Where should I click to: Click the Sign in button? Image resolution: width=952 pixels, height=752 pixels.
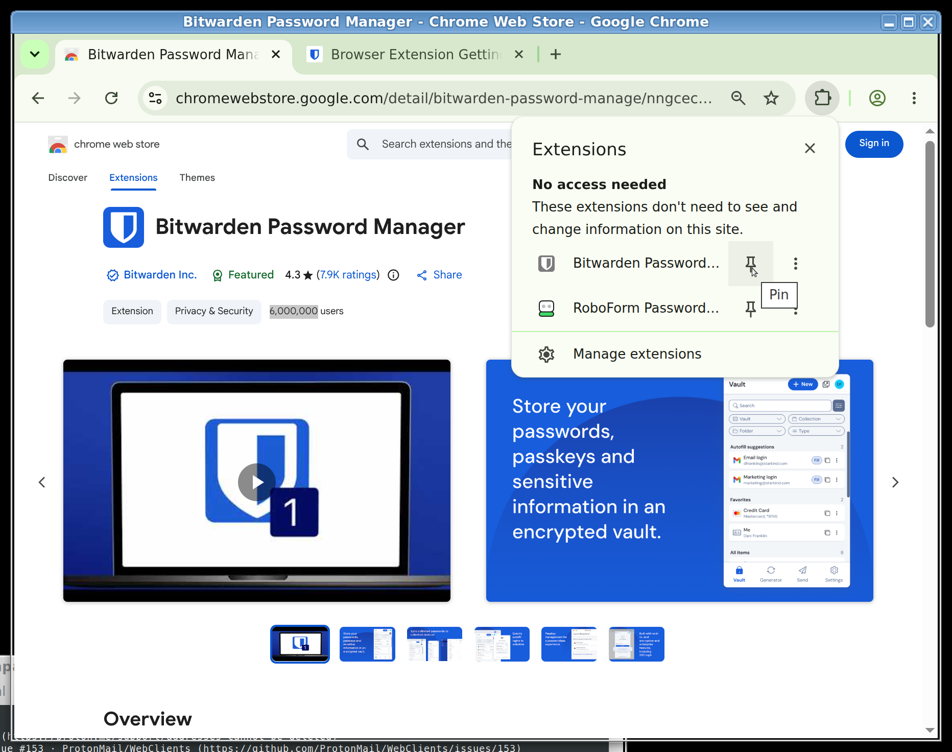[874, 144]
